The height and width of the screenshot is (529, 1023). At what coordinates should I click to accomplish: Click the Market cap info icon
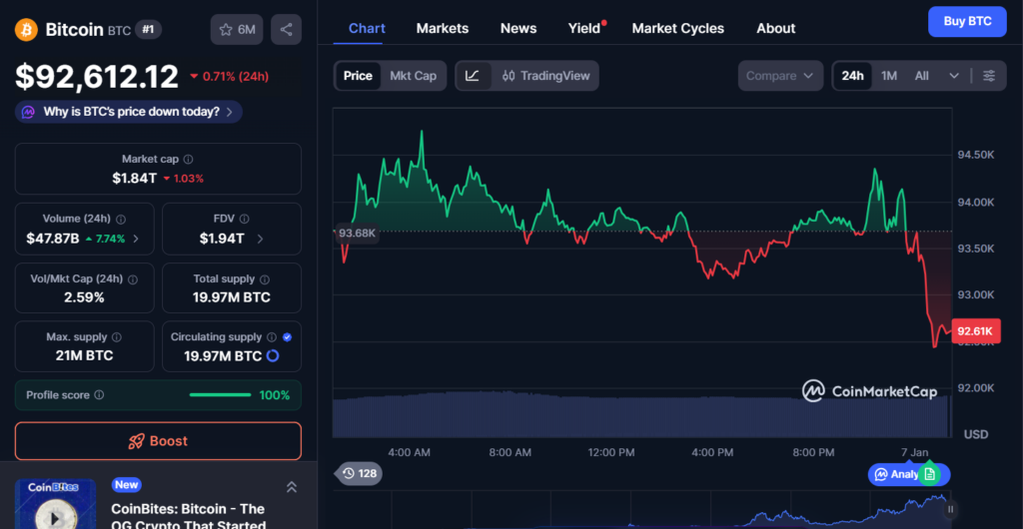coord(189,160)
